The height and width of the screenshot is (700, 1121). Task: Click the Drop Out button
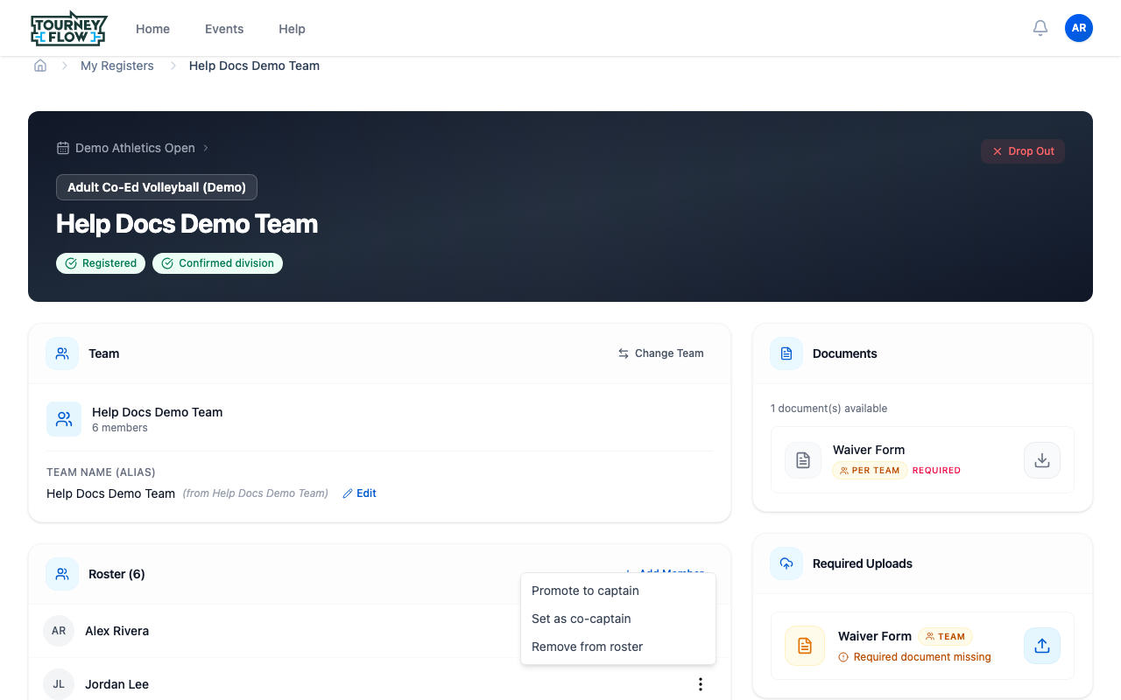pos(1023,151)
